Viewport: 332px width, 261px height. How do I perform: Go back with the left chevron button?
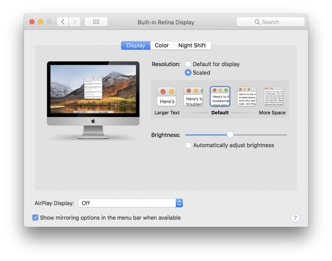coord(63,22)
